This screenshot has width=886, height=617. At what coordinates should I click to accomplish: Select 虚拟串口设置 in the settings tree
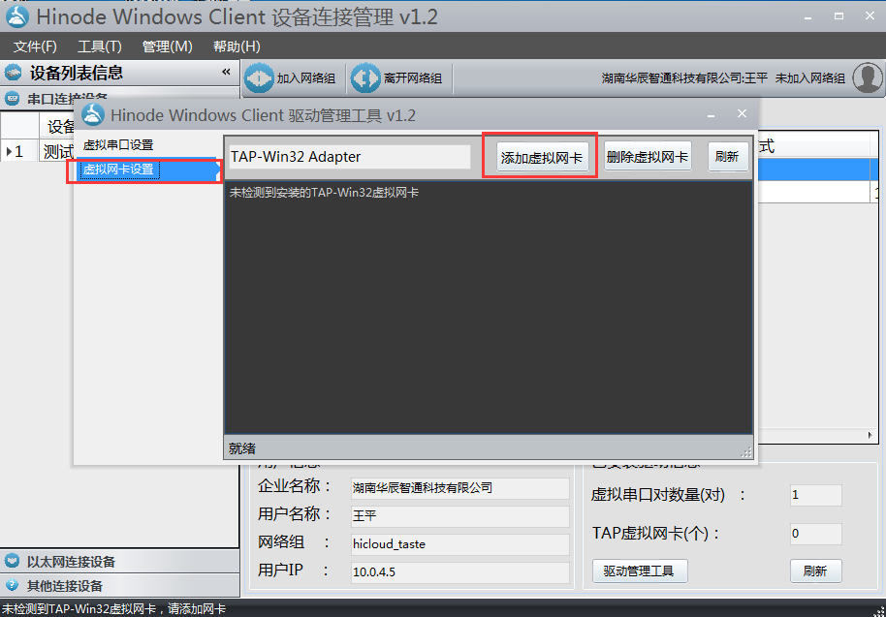[x=116, y=141]
